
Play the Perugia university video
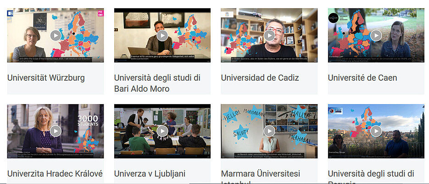tap(376, 131)
